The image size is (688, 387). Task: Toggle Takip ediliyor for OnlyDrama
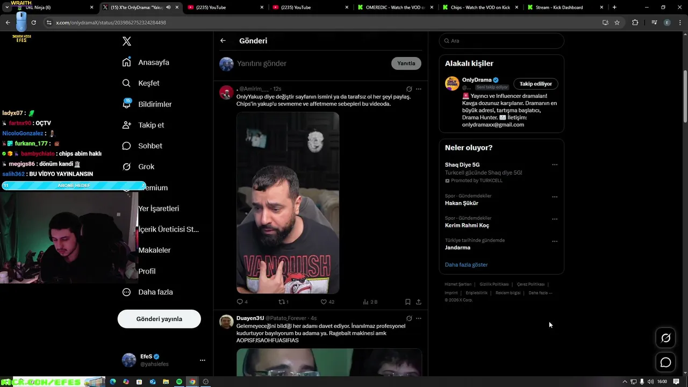click(x=535, y=84)
